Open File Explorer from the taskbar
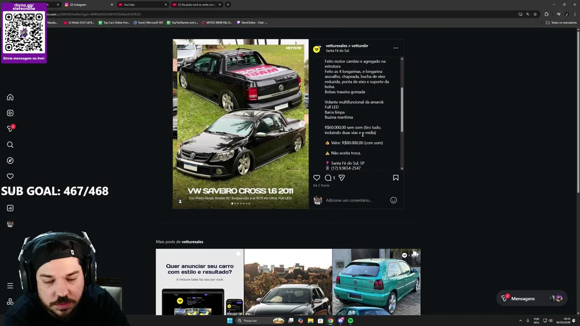 (310, 321)
